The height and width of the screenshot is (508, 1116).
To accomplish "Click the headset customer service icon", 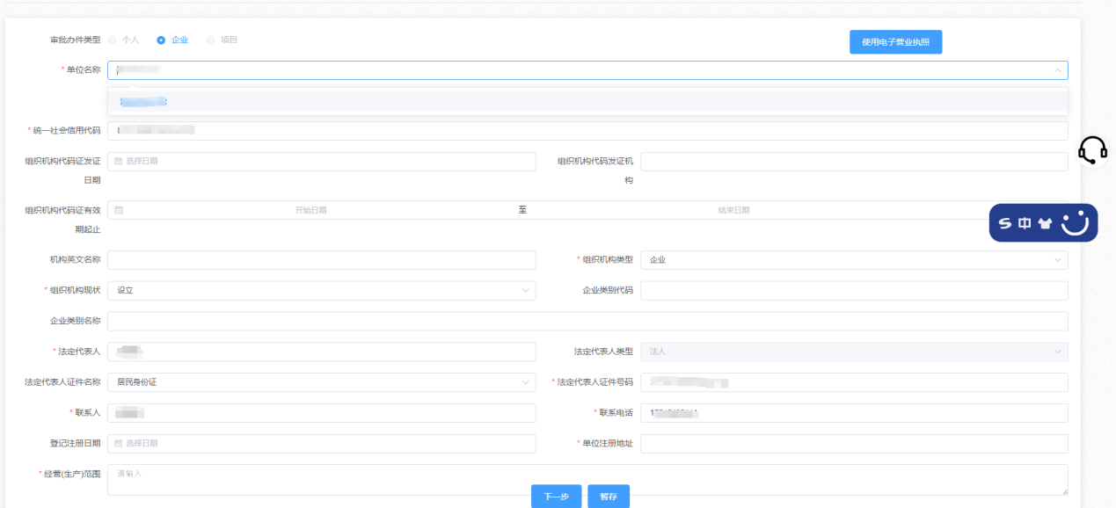I will 1091,150.
